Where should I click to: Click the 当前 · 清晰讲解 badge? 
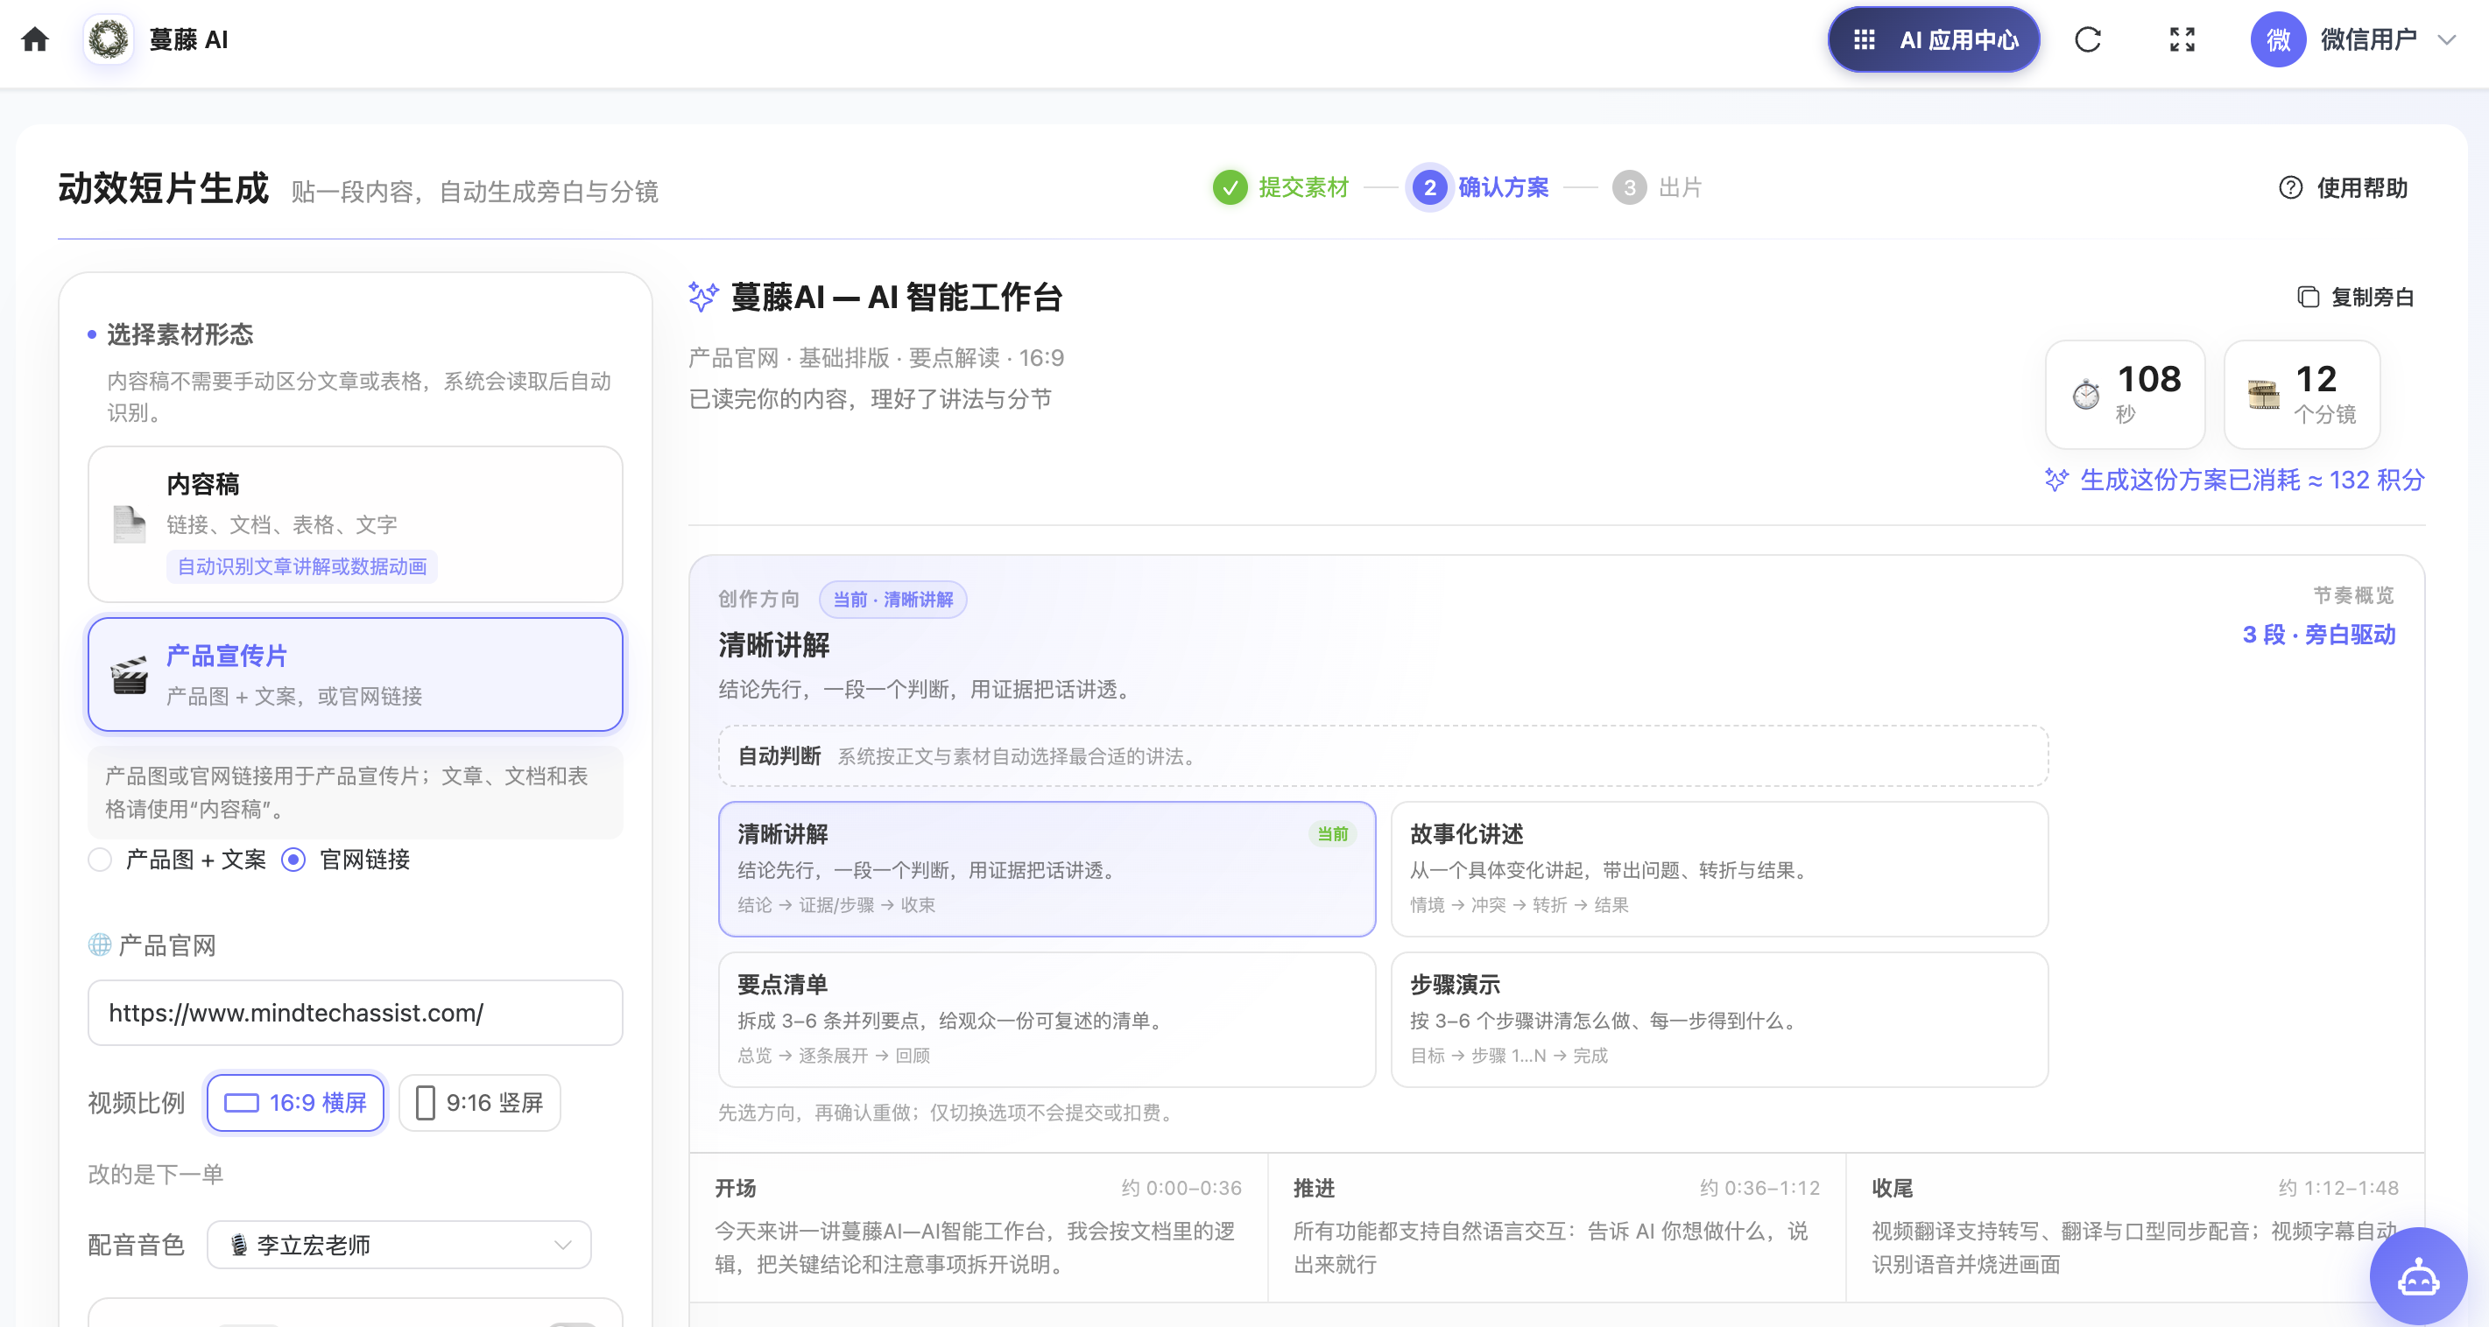pos(892,600)
